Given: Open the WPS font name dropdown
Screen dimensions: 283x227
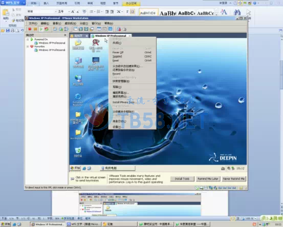Looking at the screenshot, I should coord(56,12).
